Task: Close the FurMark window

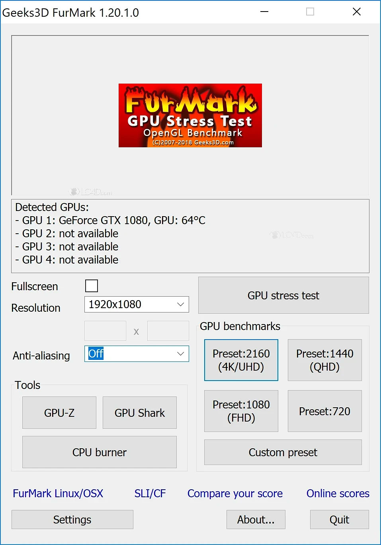Action: (x=357, y=12)
